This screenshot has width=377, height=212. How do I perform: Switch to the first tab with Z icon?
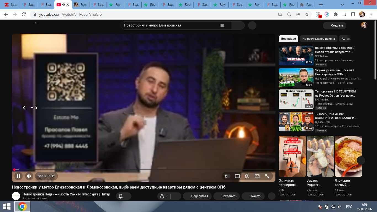[x=10, y=5]
